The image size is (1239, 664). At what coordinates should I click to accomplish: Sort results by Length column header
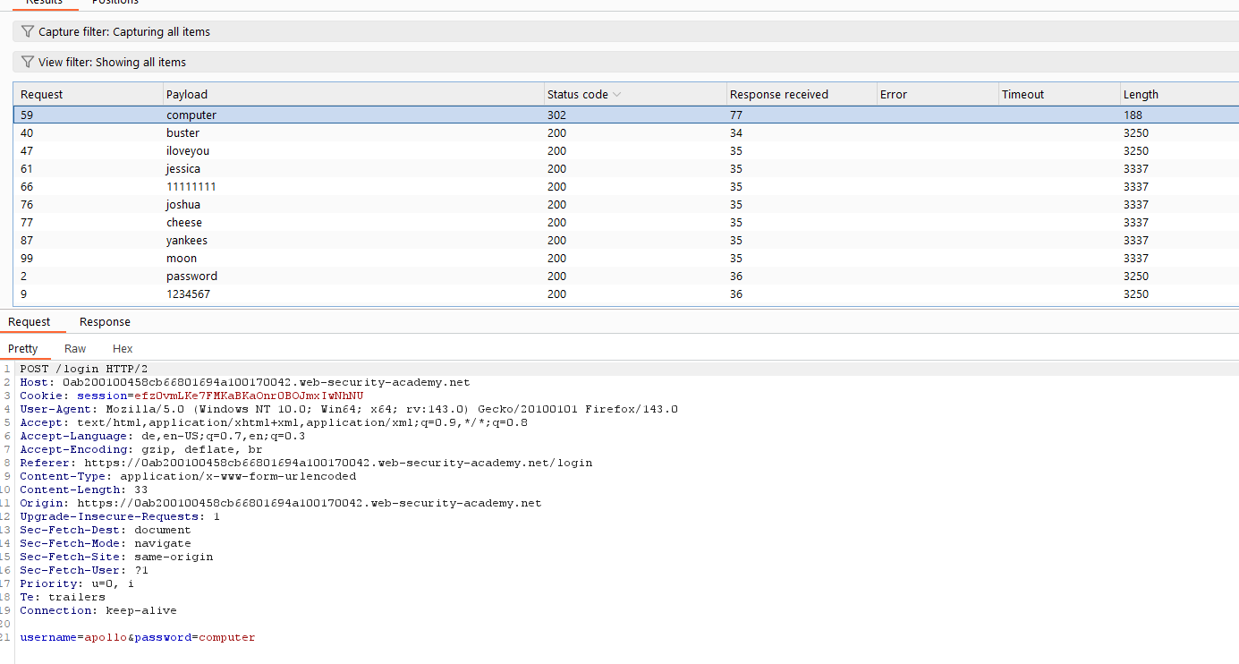click(1141, 95)
